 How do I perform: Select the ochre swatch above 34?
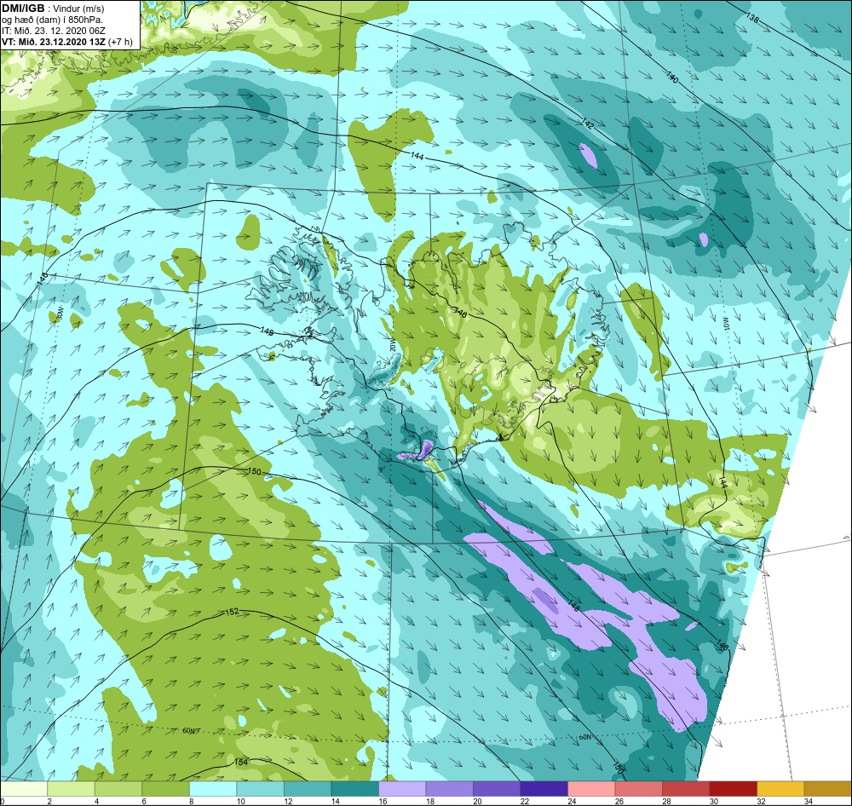coord(827,788)
